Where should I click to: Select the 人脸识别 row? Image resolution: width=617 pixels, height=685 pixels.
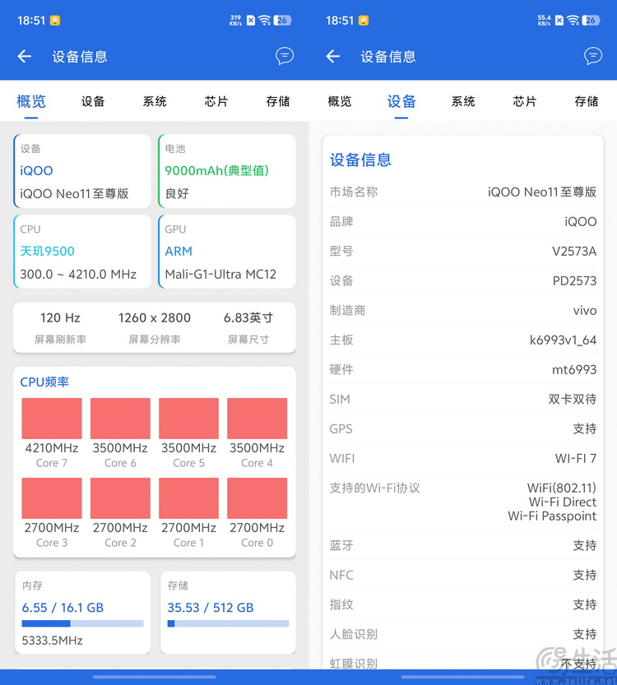[462, 634]
